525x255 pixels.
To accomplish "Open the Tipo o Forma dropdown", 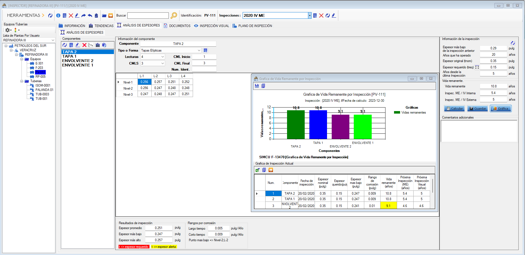I will coord(199,50).
